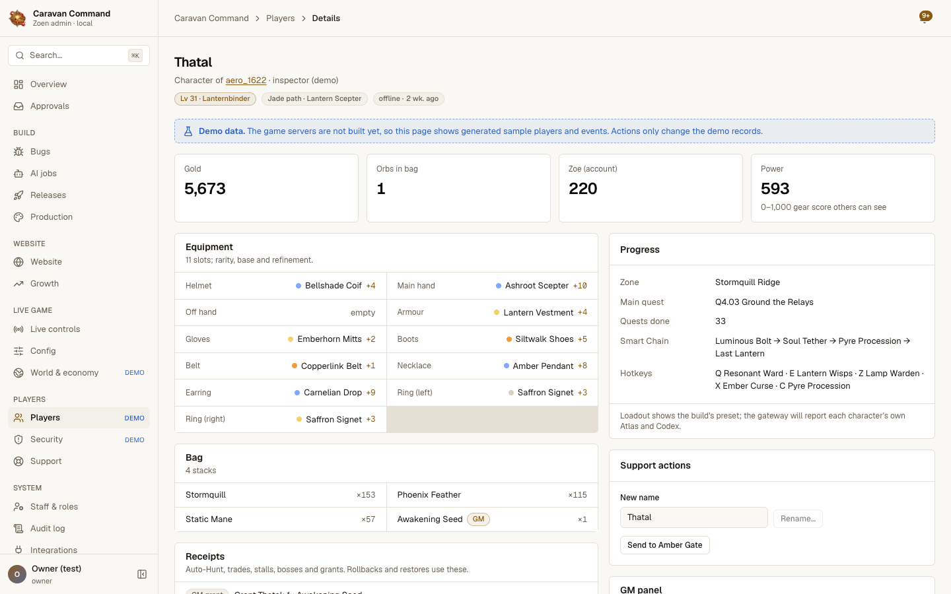This screenshot has height=594, width=951.
Task: Collapse the sidebar with the panel toggle
Action: tap(142, 574)
